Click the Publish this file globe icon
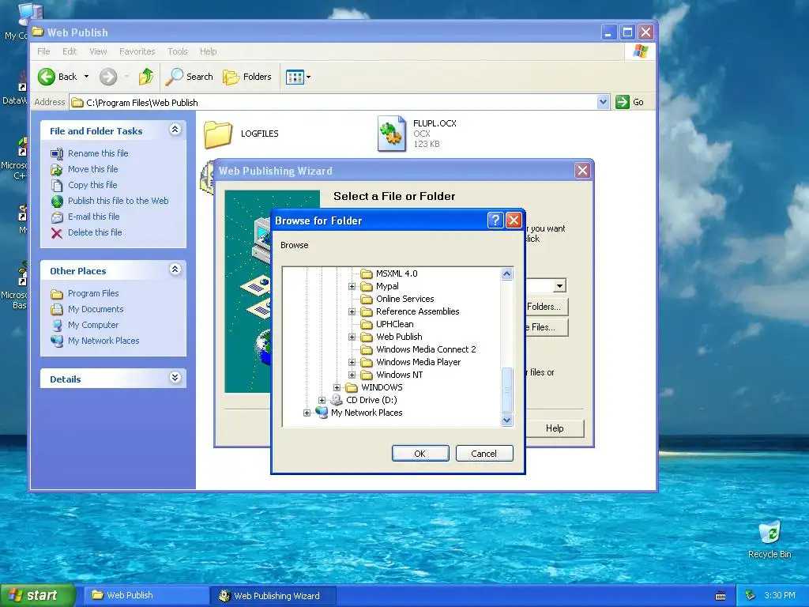Image resolution: width=809 pixels, height=607 pixels. (57, 202)
